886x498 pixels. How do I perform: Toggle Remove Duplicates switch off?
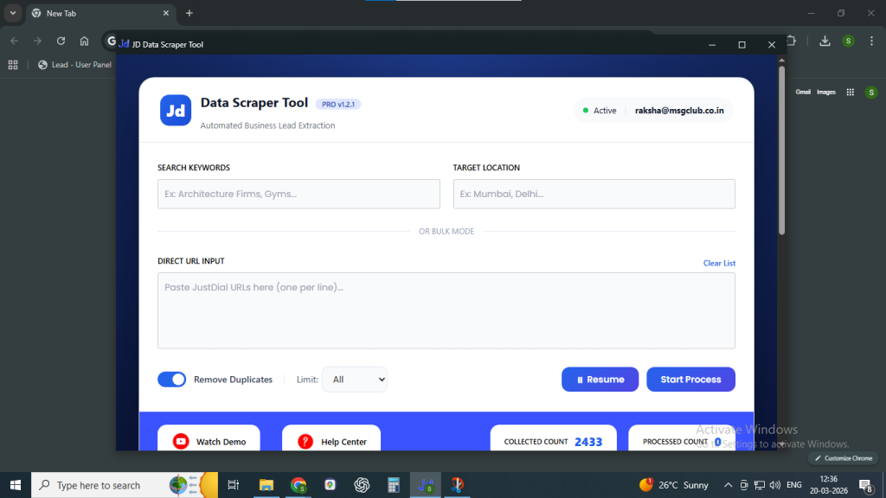[172, 380]
